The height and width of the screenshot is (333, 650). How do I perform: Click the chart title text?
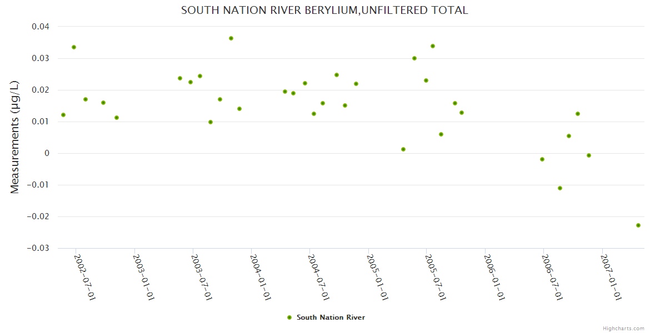click(324, 10)
